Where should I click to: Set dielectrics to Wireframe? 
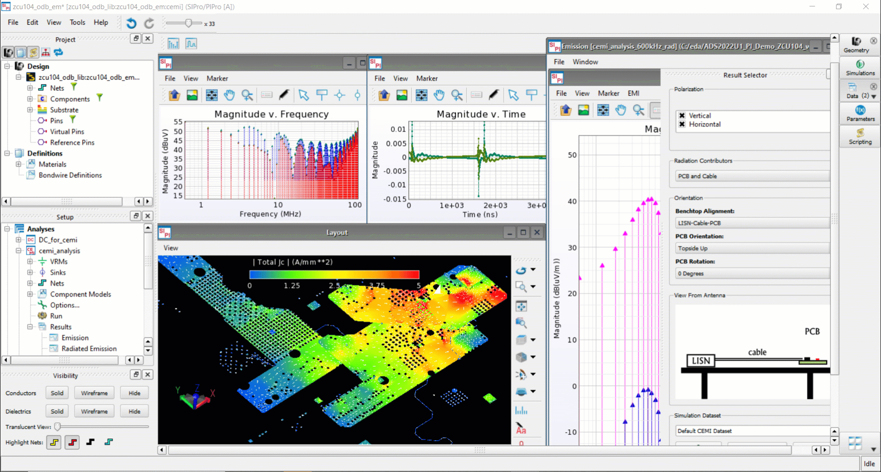(x=94, y=412)
